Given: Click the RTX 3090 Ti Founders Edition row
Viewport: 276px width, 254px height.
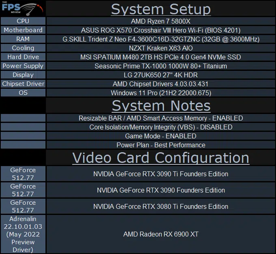Looking at the screenshot, I should click(161, 174).
